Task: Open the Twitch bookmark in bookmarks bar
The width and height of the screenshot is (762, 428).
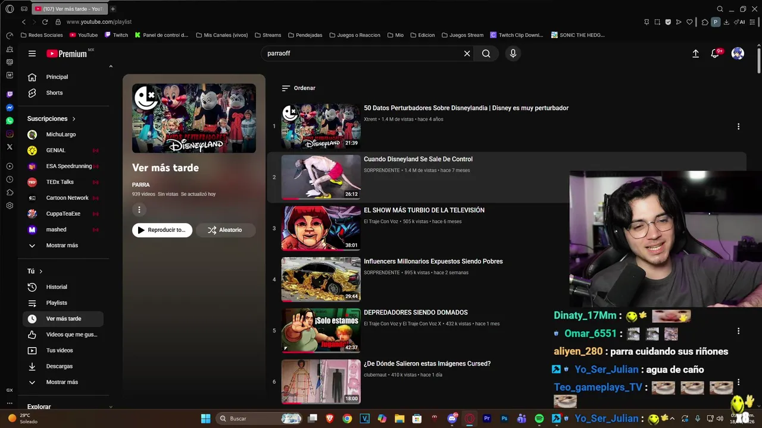Action: tap(116, 35)
